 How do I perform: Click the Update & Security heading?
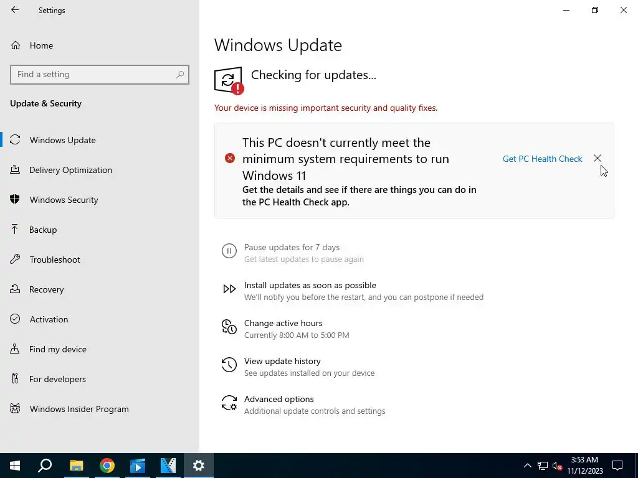click(45, 103)
